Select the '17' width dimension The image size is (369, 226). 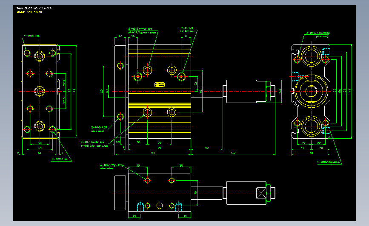(120, 36)
